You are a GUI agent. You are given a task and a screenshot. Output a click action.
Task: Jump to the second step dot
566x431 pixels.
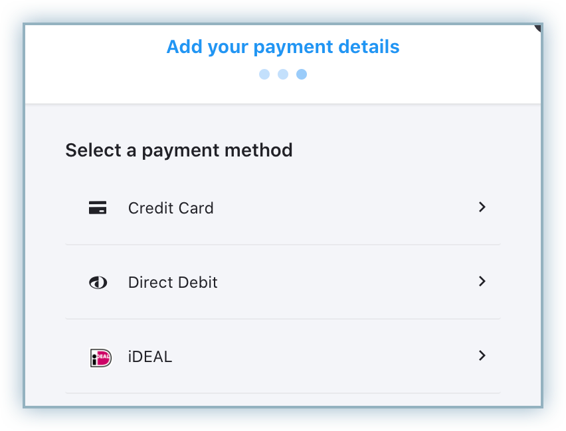pos(283,74)
